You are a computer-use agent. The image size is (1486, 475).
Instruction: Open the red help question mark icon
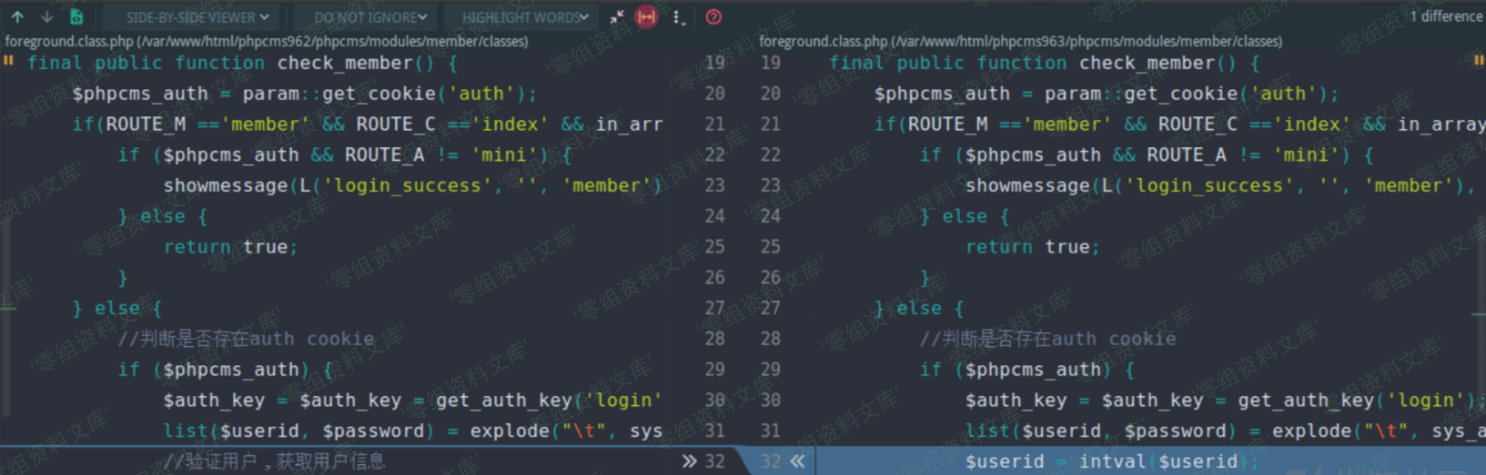click(x=713, y=16)
